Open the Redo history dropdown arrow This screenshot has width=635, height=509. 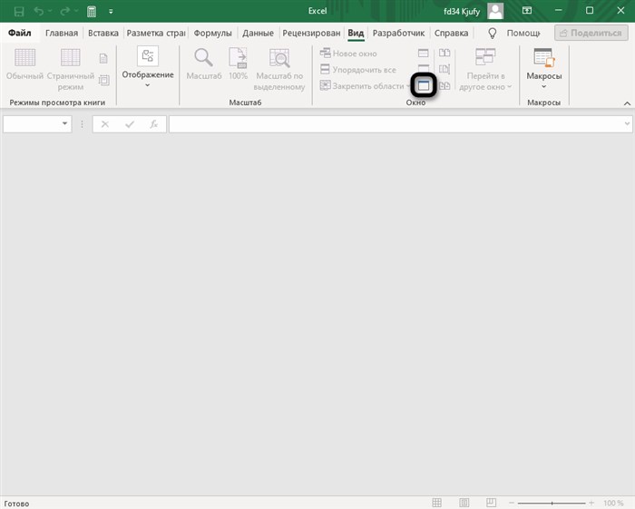(76, 11)
